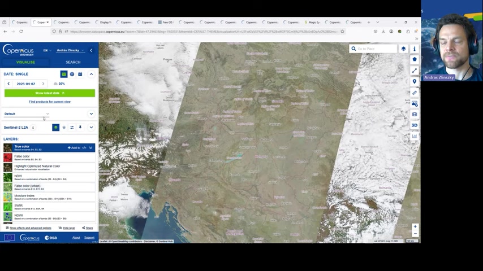Image resolution: width=483 pixels, height=271 pixels.
Task: Open Find products for current view link
Action: (x=50, y=102)
